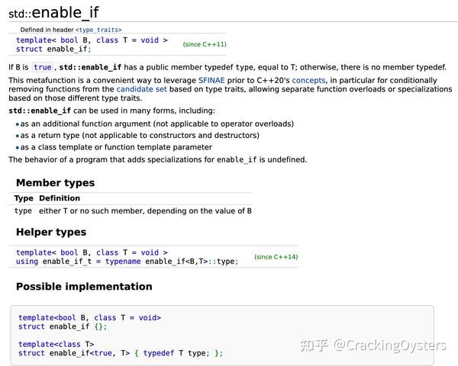The height and width of the screenshot is (366, 458).
Task: Open the <type_traits> header link
Action: point(98,30)
